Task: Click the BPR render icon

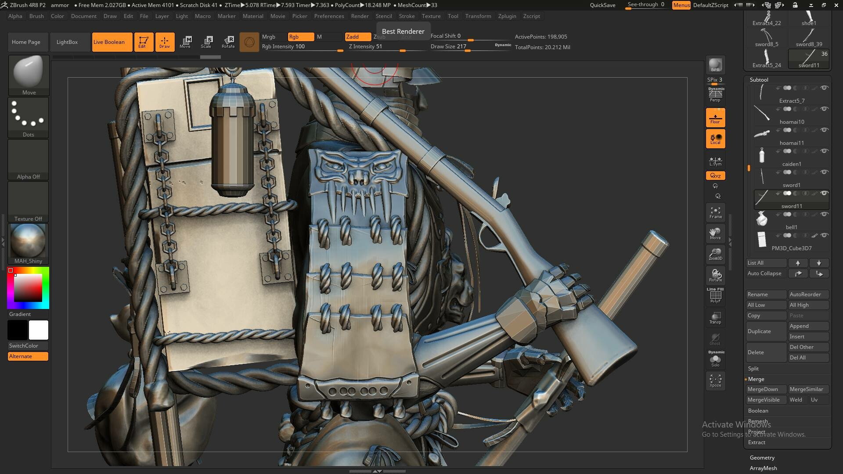Action: coord(715,65)
